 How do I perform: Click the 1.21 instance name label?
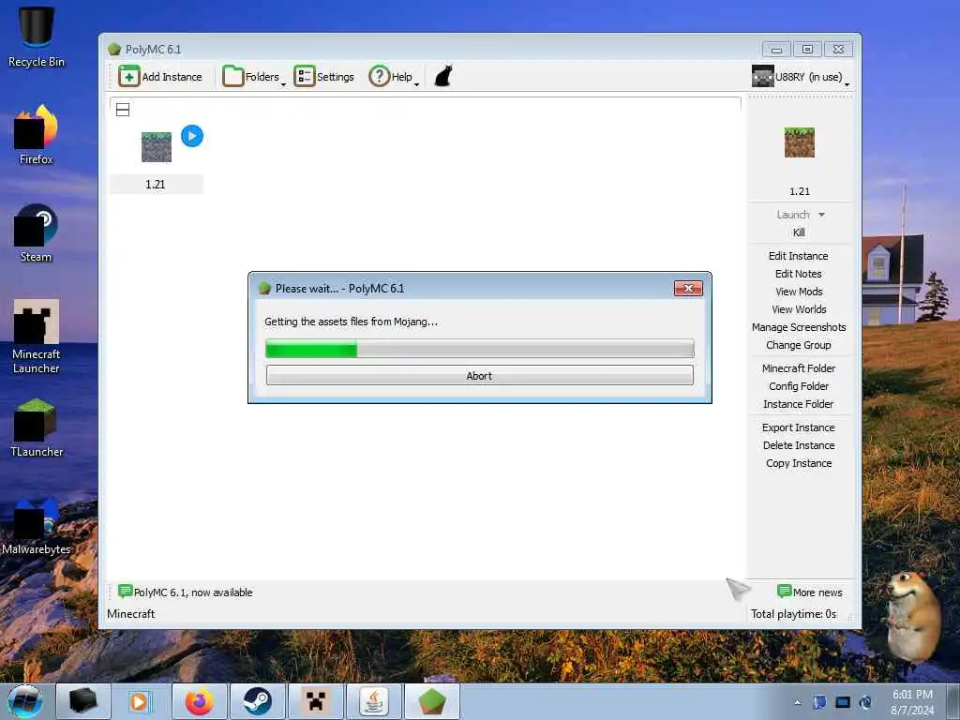click(x=156, y=185)
